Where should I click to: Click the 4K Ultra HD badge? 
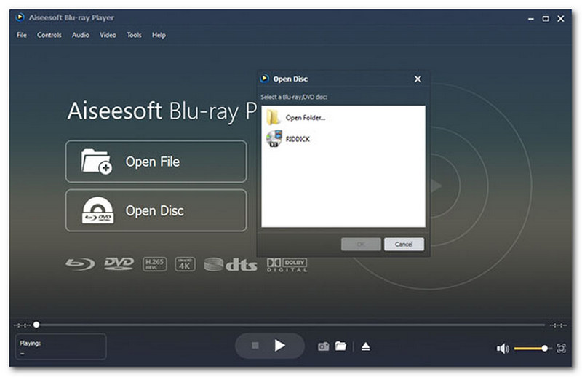(185, 263)
